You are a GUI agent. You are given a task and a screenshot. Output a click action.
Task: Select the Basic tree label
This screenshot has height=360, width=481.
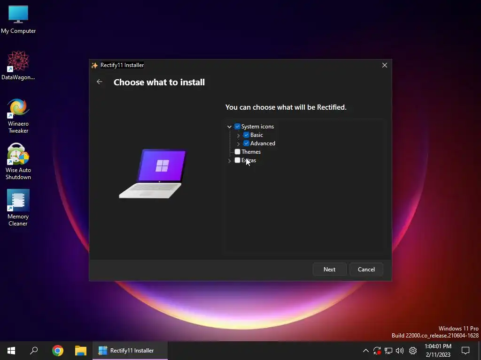[x=256, y=135]
